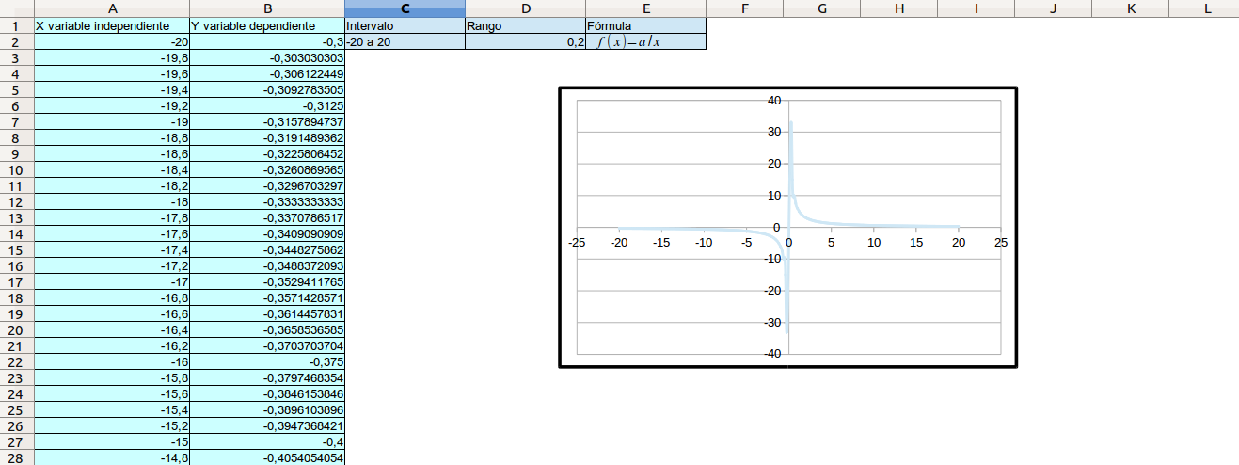Select the hyperbola chart object
This screenshot has width=1239, height=465.
(788, 227)
